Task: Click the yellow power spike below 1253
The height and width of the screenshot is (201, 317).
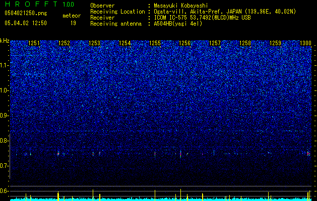Action: (93, 195)
